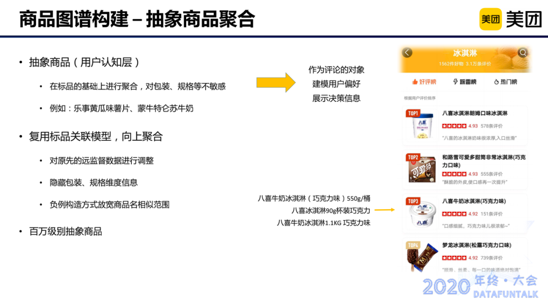
Task: Click the bullet 抽象商品（用户认知层）
Action: (x=84, y=62)
